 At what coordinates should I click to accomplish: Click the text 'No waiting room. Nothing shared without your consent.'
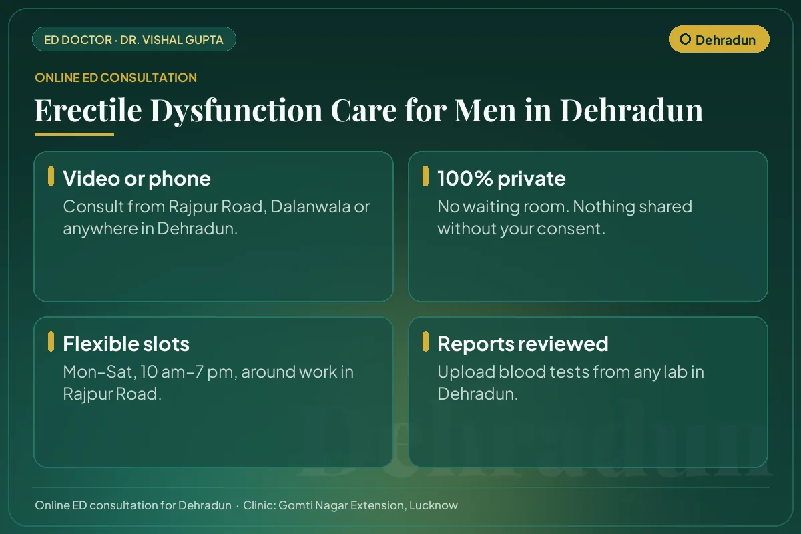[565, 217]
